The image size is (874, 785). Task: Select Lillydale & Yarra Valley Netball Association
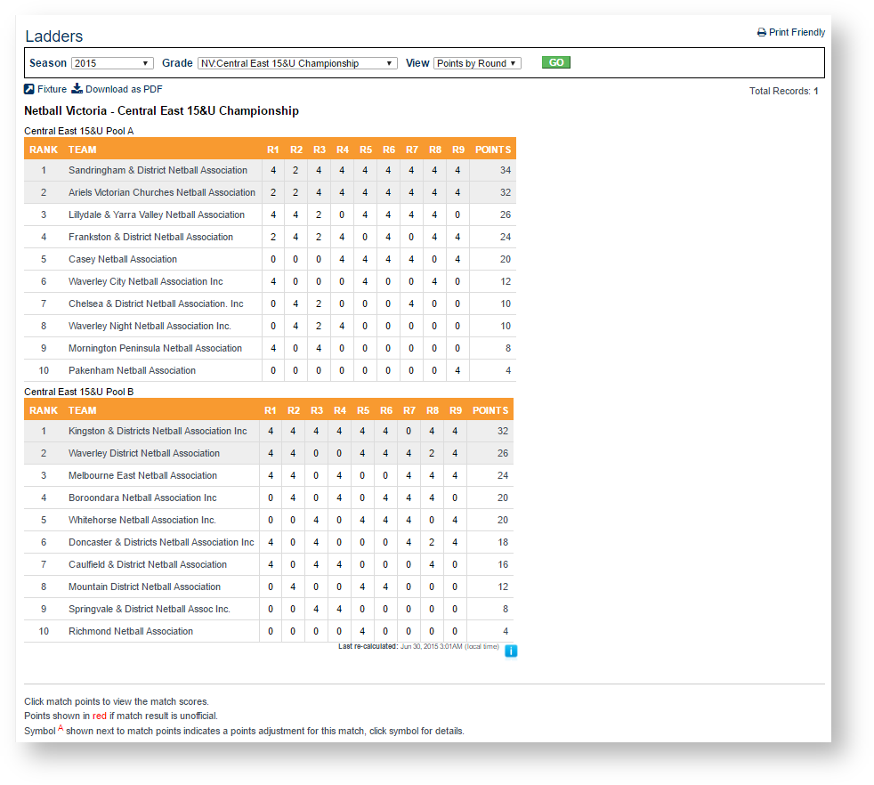tap(157, 214)
